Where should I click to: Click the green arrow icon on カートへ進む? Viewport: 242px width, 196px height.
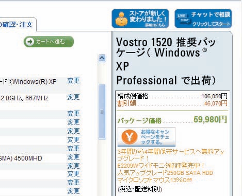pyautogui.click(x=30, y=42)
